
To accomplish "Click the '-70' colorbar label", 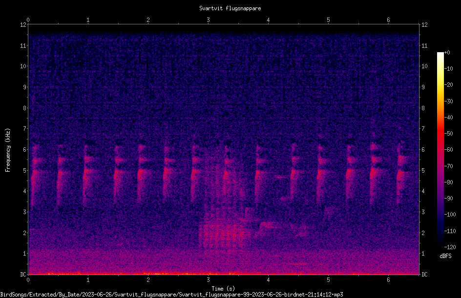I will pyautogui.click(x=448, y=166).
